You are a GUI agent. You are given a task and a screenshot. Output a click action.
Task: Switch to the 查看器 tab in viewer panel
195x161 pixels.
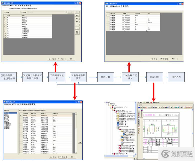pyautogui.click(x=146, y=102)
